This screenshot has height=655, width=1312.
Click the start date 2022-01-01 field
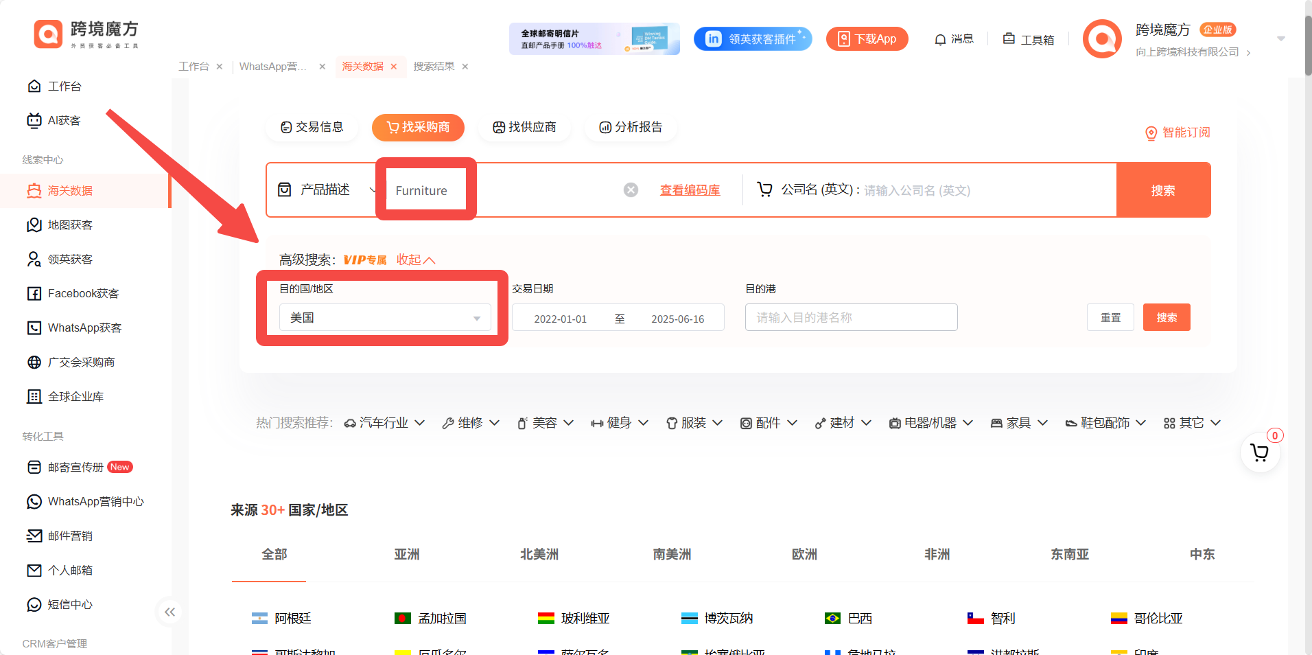[x=561, y=319]
